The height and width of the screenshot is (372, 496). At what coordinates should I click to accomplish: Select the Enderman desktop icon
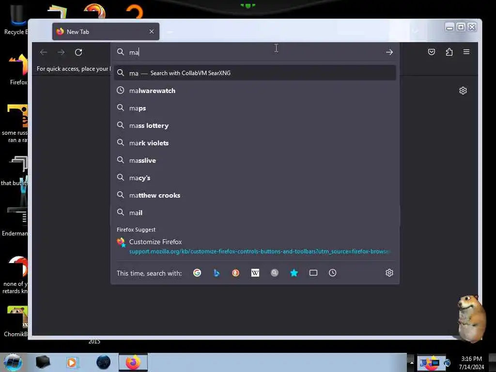(x=15, y=221)
